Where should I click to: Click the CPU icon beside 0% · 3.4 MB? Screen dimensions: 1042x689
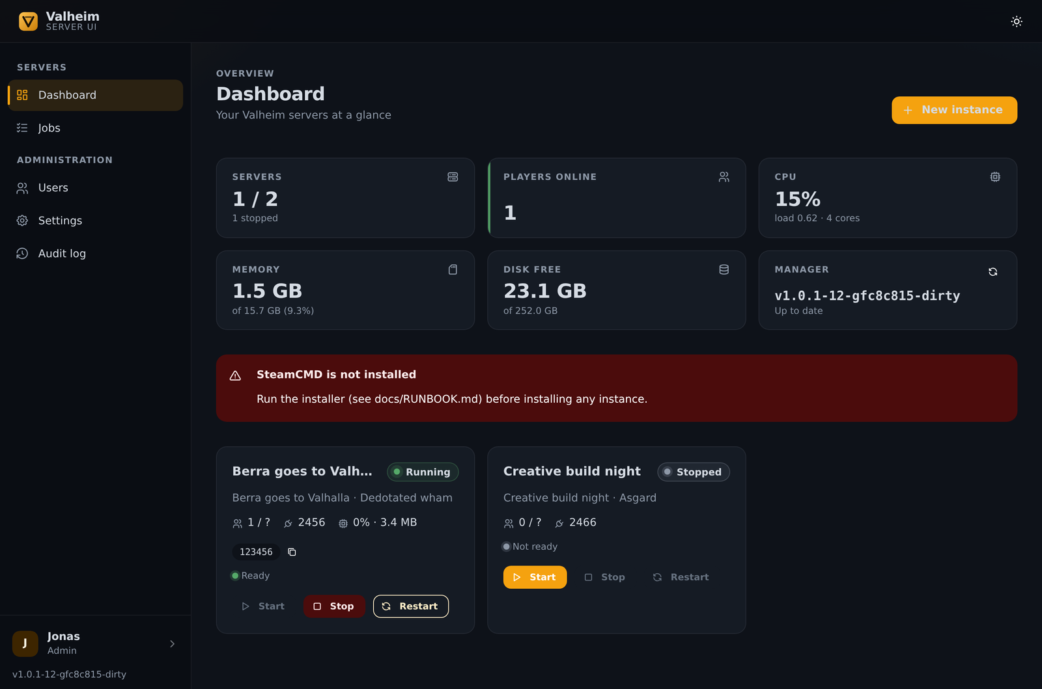(343, 523)
